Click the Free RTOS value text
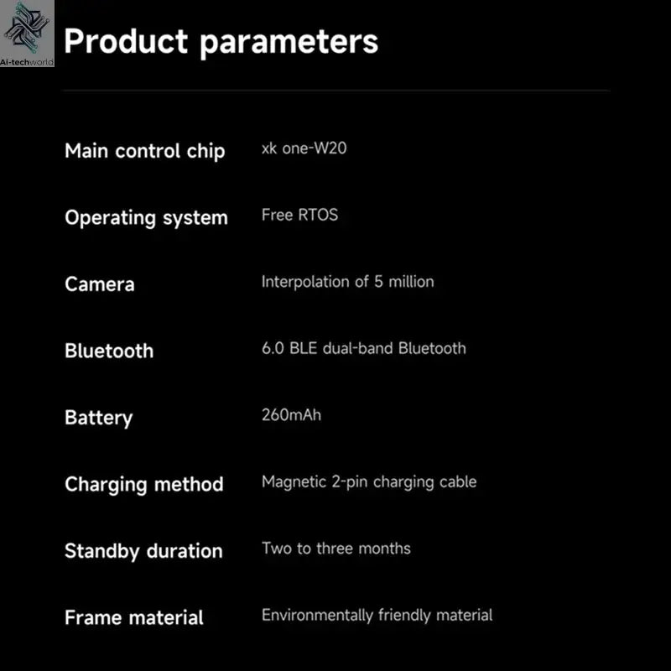Image resolution: width=671 pixels, height=671 pixels. (x=299, y=215)
